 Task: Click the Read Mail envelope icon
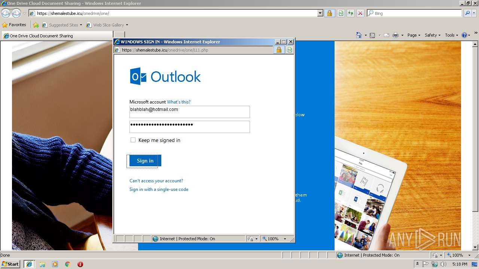point(387,35)
